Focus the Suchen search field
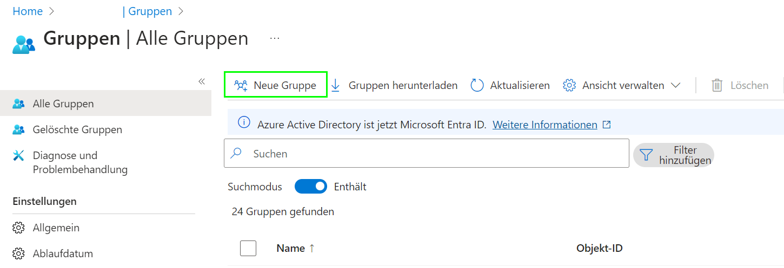 427,153
